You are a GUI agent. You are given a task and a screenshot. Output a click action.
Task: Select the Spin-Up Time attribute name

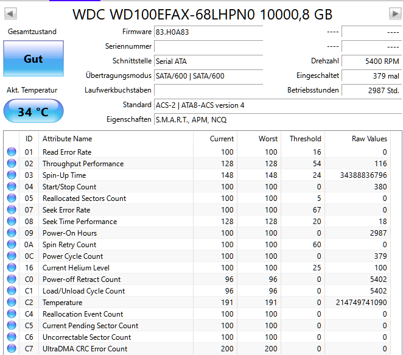click(65, 175)
